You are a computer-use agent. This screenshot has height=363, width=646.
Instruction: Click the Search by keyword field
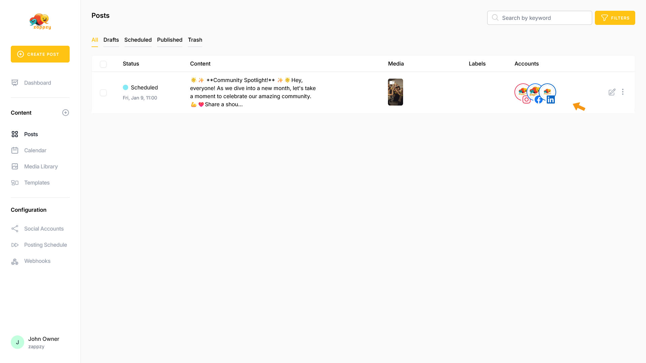539,18
